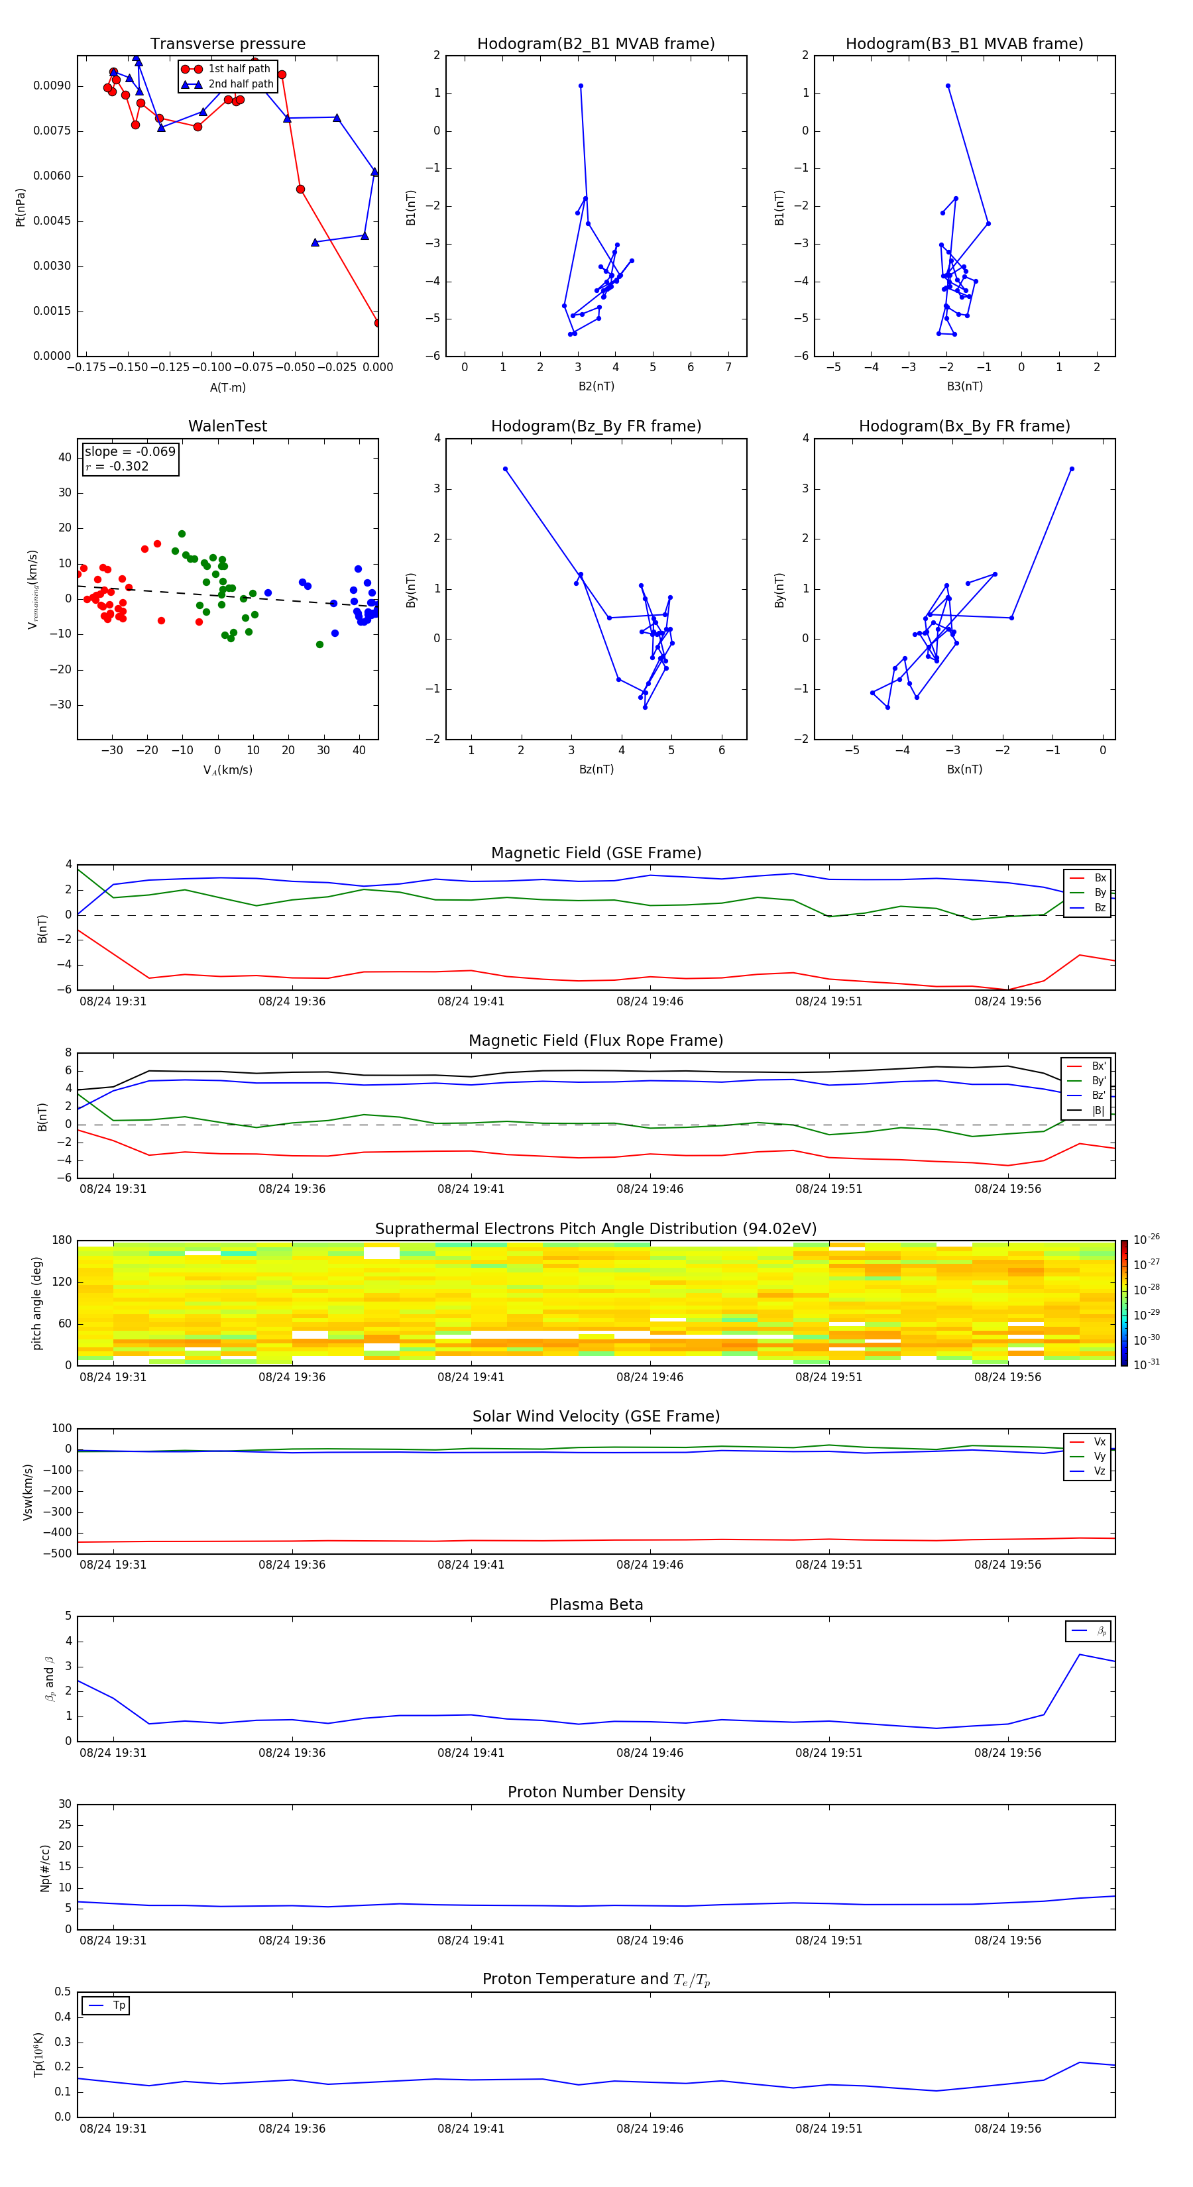
Task: Select the |B| legend entry in Flux Rope plot
Action: [x=1087, y=1111]
